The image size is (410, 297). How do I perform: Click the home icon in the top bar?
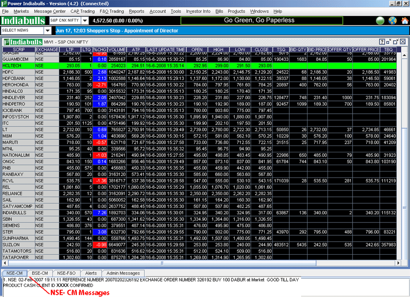[x=405, y=20]
